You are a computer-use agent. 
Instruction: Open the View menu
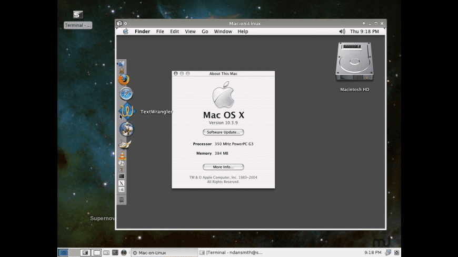[x=190, y=31]
